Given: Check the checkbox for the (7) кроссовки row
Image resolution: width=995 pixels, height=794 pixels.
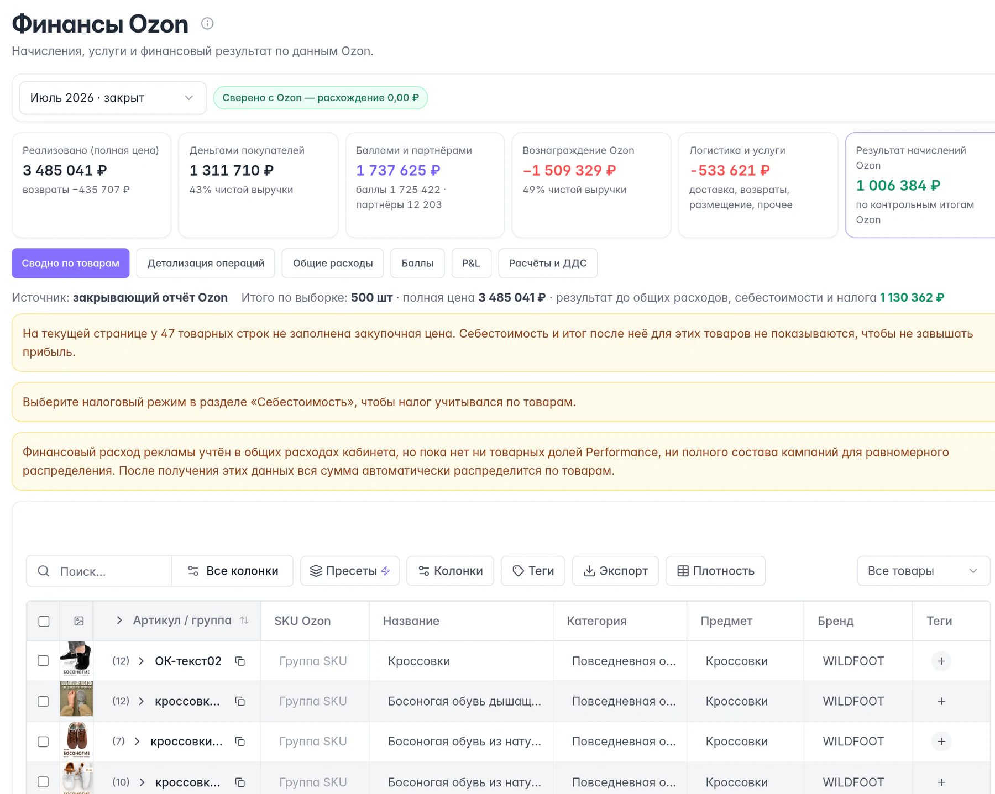Looking at the screenshot, I should 43,742.
